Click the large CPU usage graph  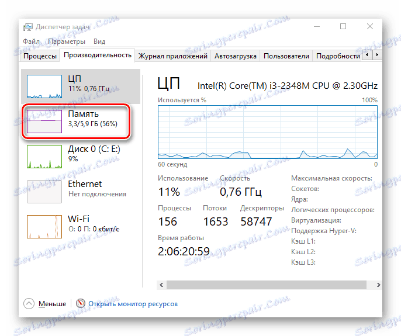point(268,132)
